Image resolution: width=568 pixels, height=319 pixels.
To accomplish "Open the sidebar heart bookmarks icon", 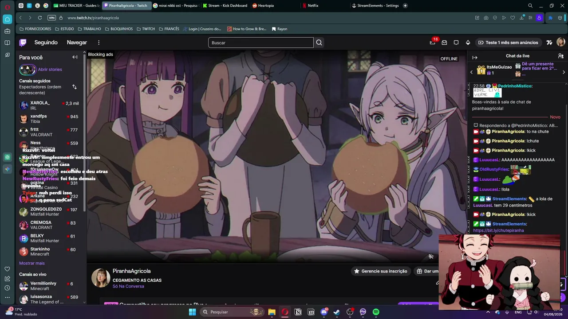I will (x=7, y=269).
